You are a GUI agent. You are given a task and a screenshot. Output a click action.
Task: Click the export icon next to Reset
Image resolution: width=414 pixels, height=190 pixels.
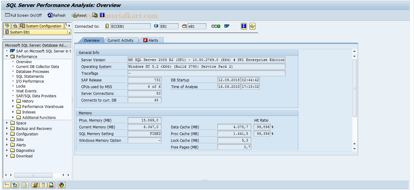(x=95, y=15)
